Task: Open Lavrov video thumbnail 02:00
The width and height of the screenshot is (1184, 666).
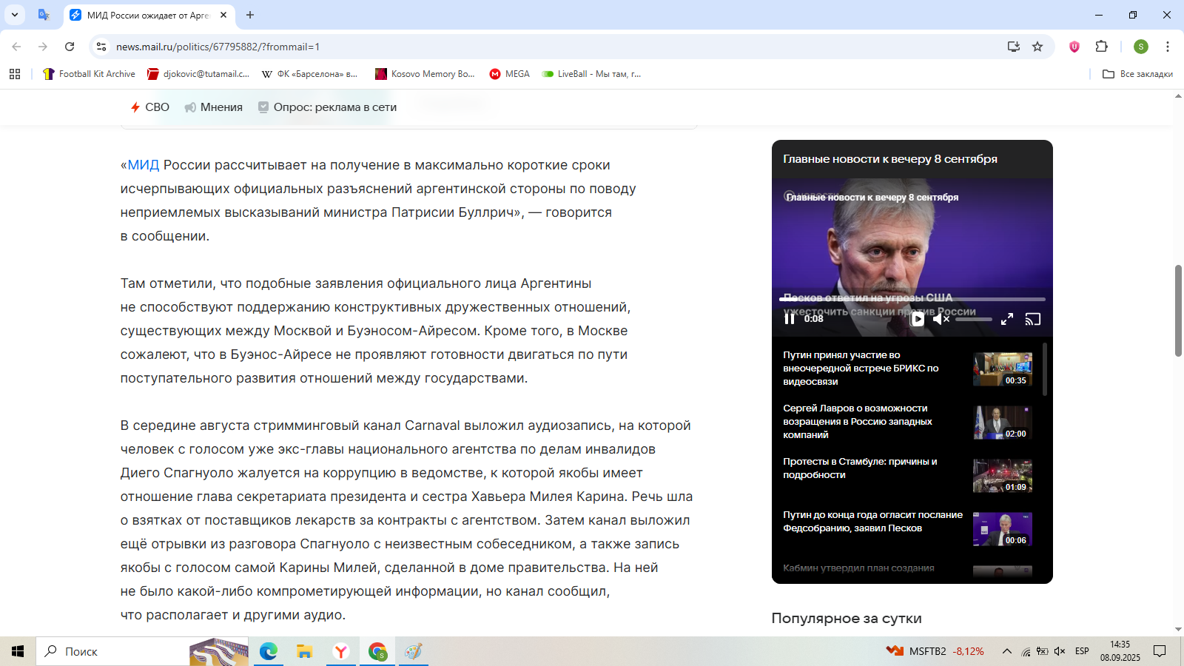Action: [1003, 423]
